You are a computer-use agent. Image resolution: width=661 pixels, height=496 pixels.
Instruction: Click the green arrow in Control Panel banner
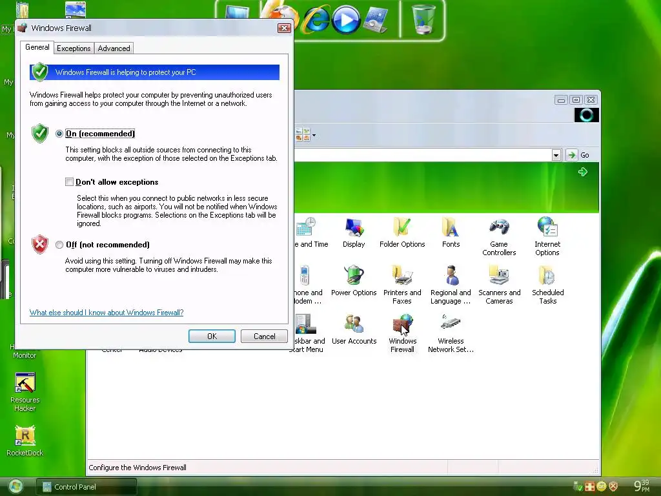(583, 172)
